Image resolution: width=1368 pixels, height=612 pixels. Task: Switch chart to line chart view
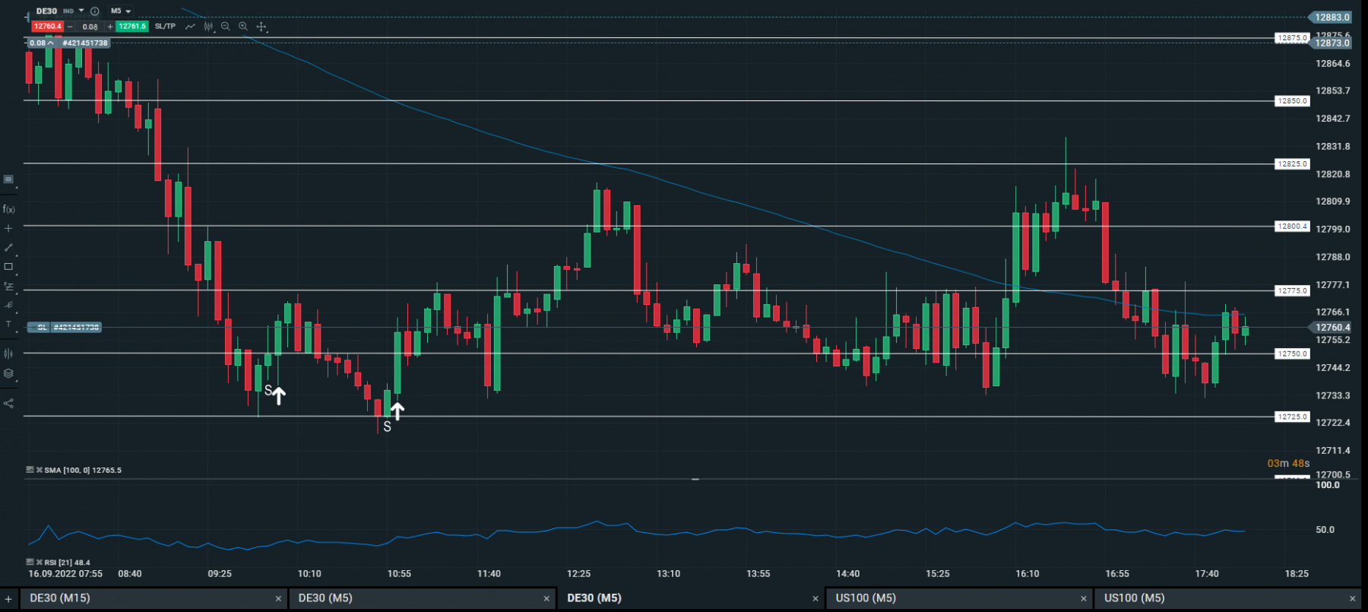[190, 27]
